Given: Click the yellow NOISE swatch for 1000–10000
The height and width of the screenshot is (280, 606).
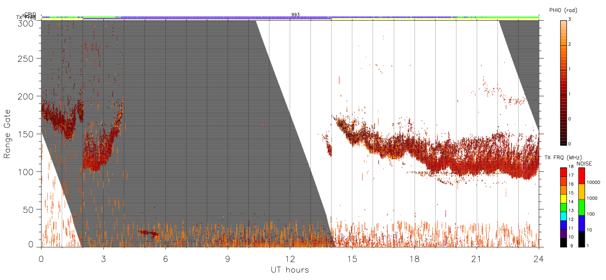Looking at the screenshot, I should click(x=582, y=192).
